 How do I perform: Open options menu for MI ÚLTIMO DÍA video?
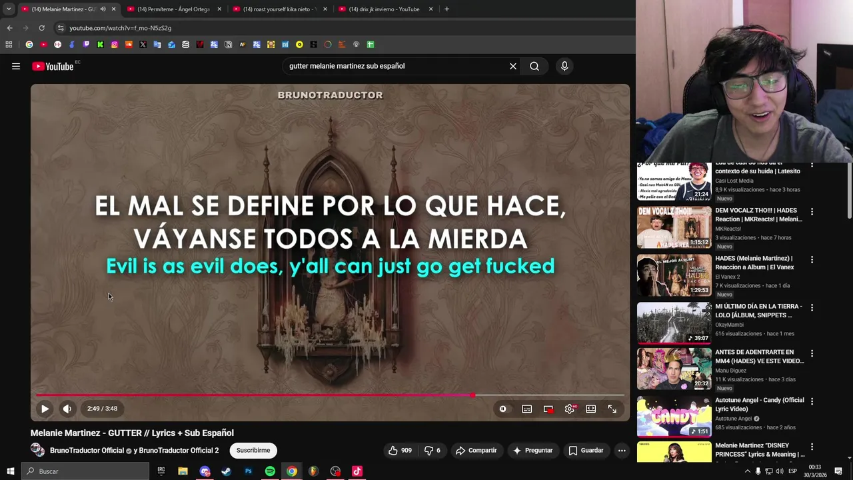(x=812, y=307)
